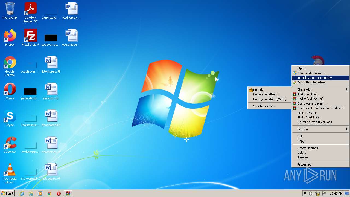Open Properties from context menu
The width and height of the screenshot is (350, 197).
pyautogui.click(x=321, y=164)
